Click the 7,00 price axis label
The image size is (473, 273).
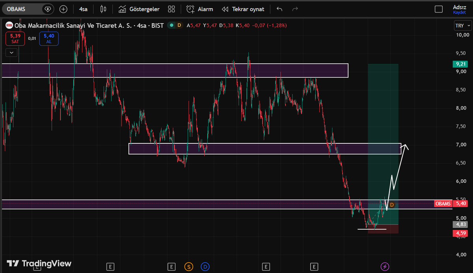(462, 145)
